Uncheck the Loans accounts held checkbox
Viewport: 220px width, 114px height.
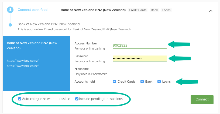click(159, 82)
